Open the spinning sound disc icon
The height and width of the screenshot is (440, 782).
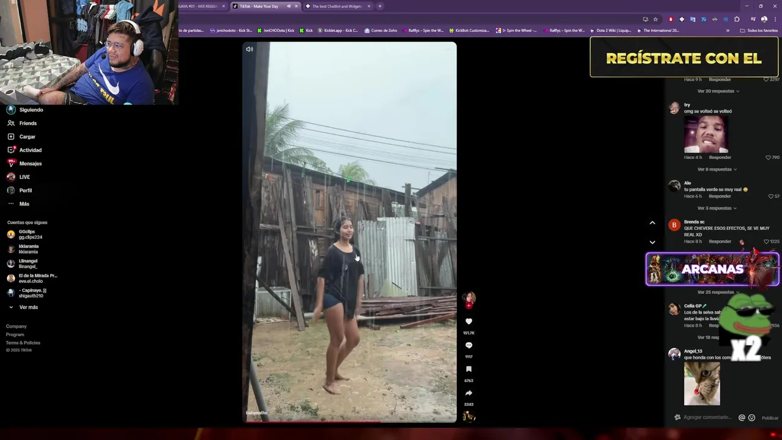[469, 417]
